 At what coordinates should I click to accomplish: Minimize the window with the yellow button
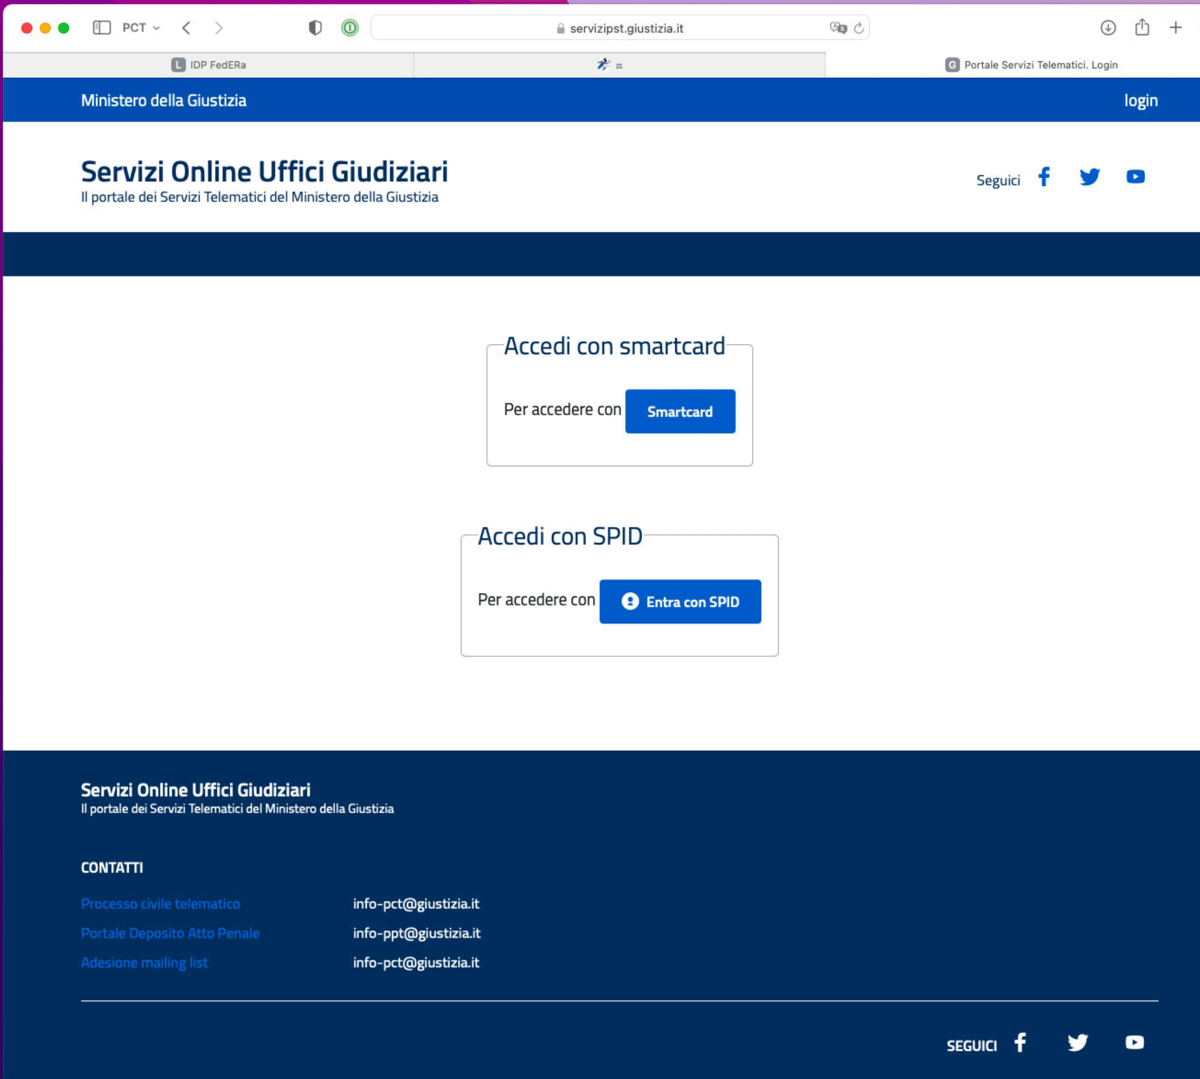(x=45, y=28)
